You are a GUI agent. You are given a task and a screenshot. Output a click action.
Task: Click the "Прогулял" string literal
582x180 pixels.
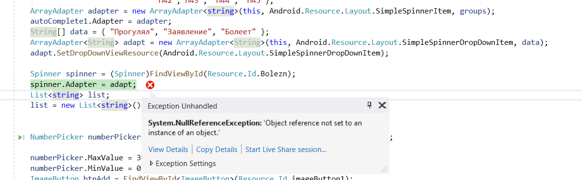click(x=132, y=32)
